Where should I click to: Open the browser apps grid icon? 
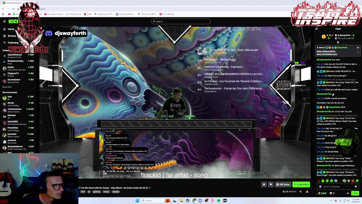3,14
